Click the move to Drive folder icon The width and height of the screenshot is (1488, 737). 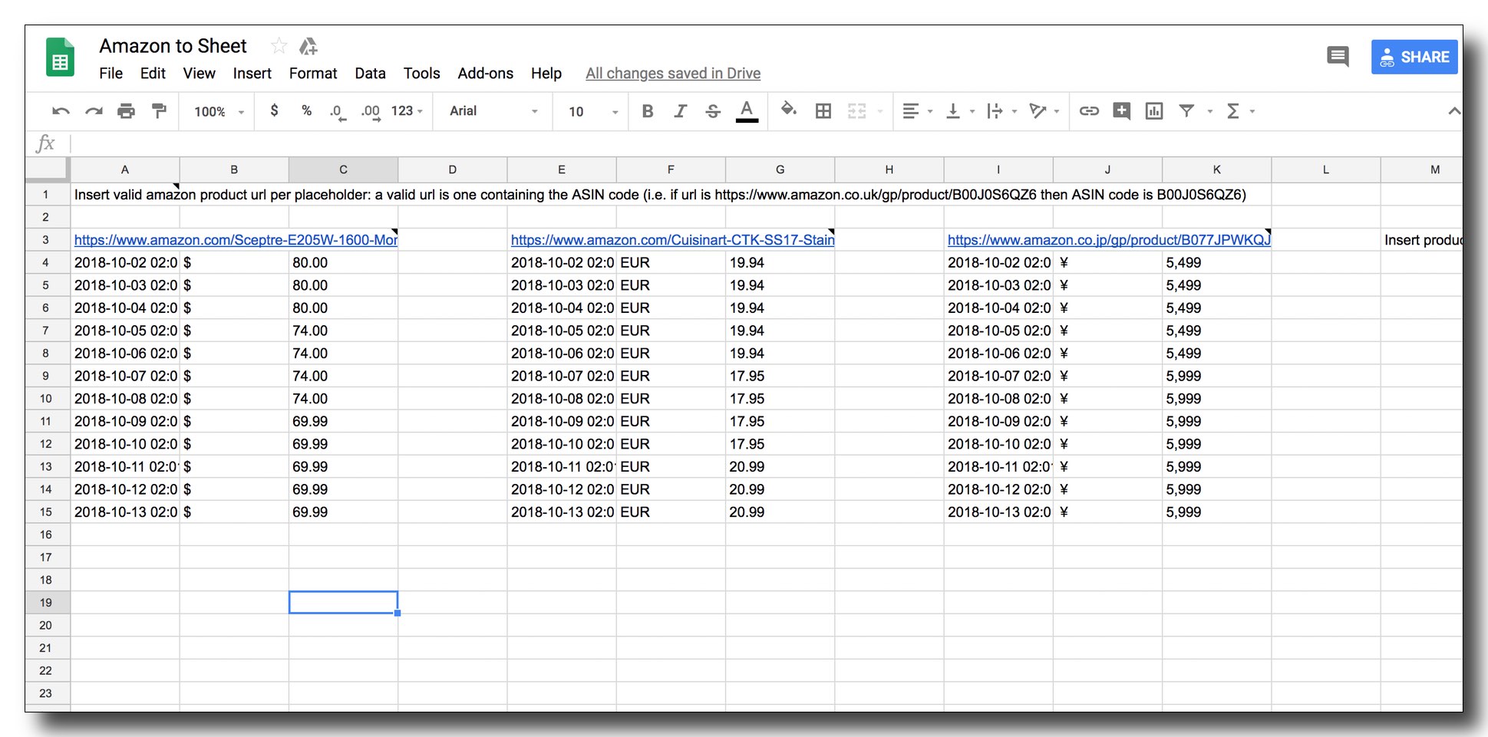(308, 46)
